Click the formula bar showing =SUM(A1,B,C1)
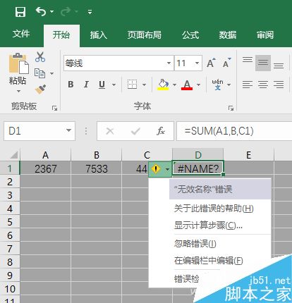 pos(234,131)
